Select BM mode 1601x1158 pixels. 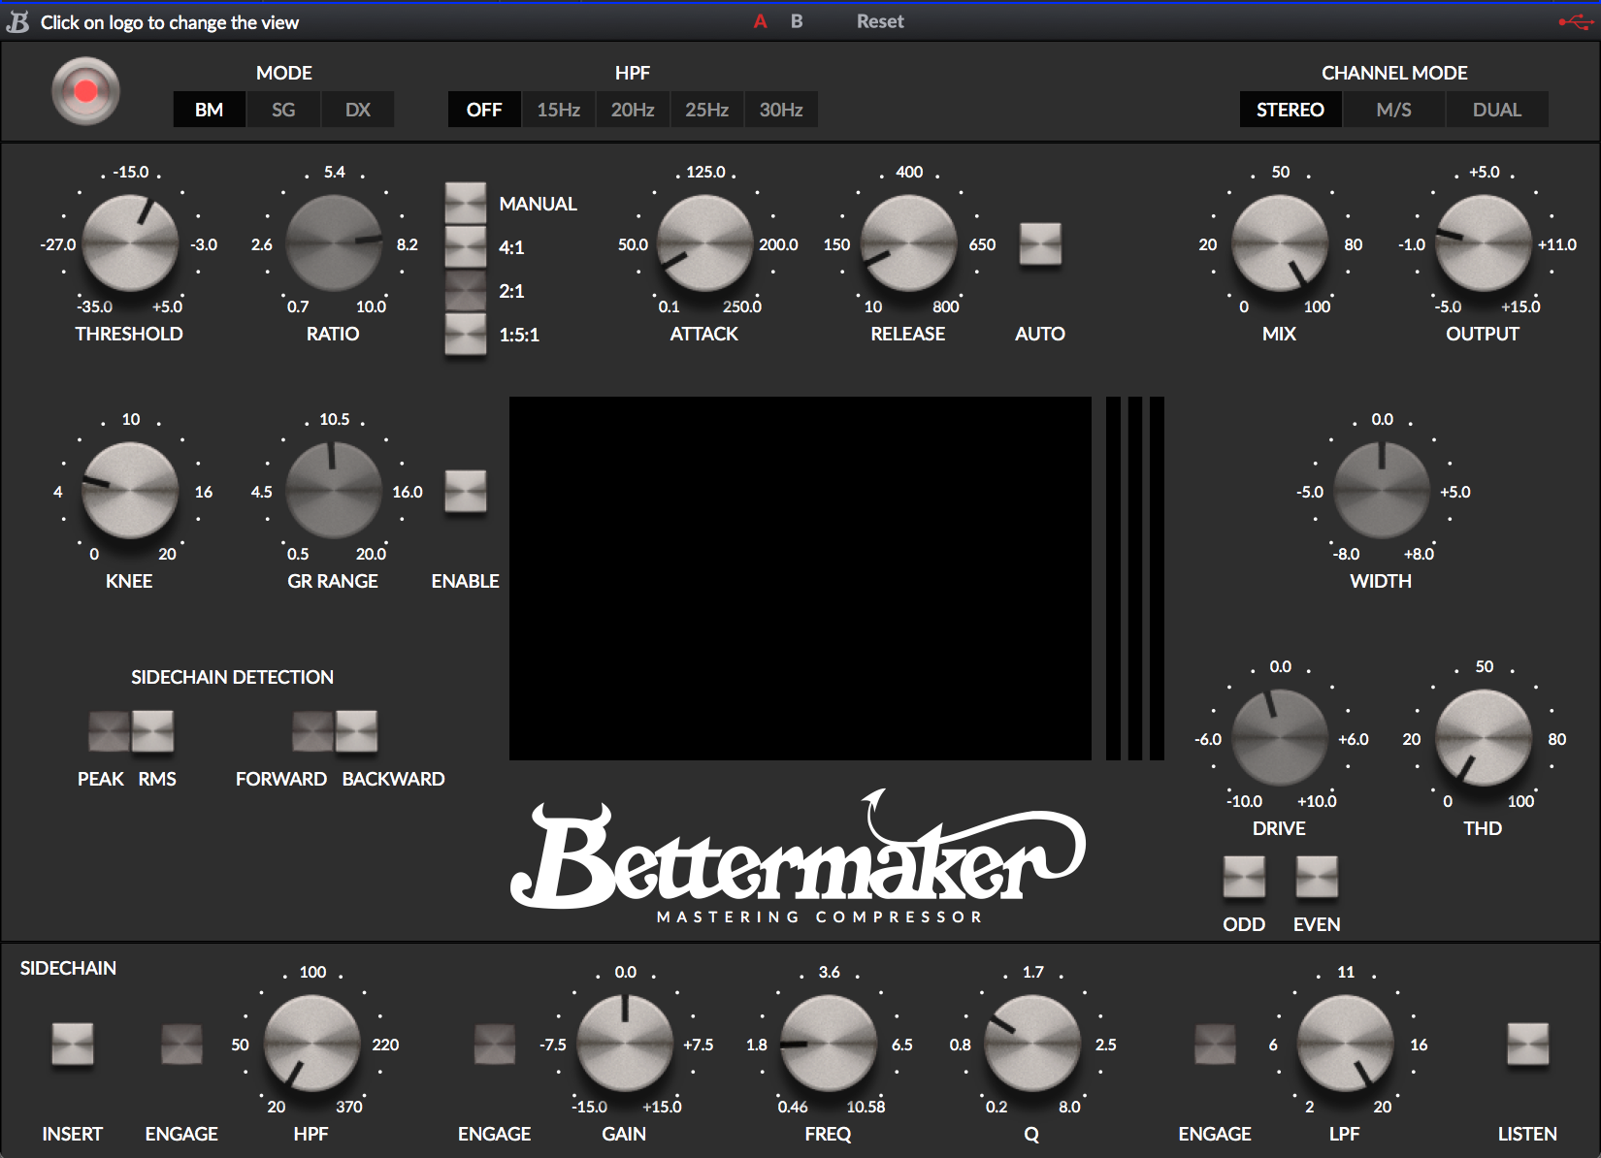coord(209,110)
